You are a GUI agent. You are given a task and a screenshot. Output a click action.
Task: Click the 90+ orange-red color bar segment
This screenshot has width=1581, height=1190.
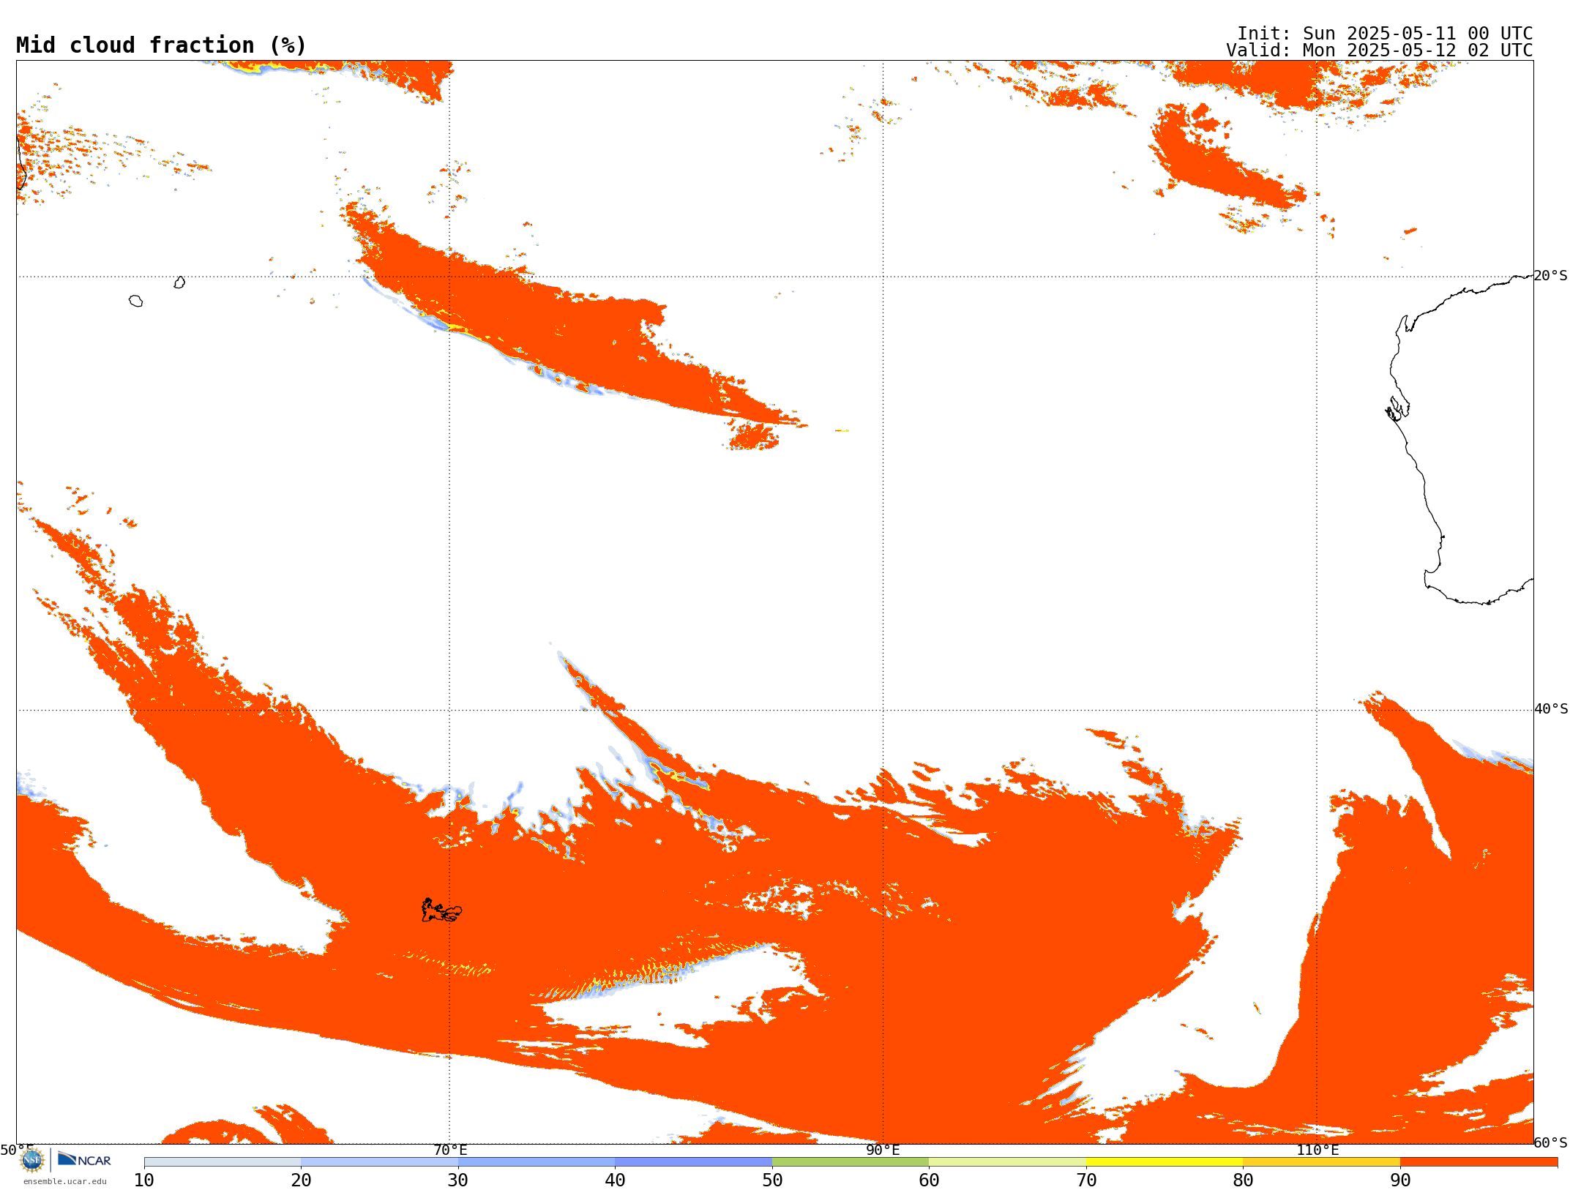pyautogui.click(x=1479, y=1162)
